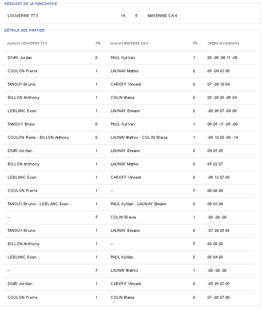Click set scores 07 -08 07 06
The width and height of the screenshot is (262, 310).
(218, 298)
